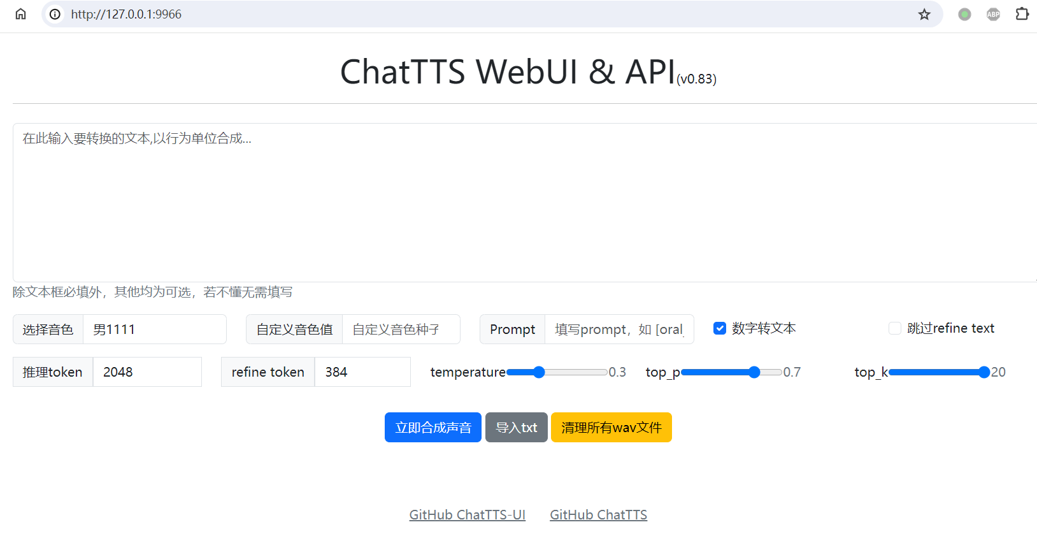This screenshot has height=550, width=1037.
Task: Open the 选择音色 voice dropdown
Action: 154,329
